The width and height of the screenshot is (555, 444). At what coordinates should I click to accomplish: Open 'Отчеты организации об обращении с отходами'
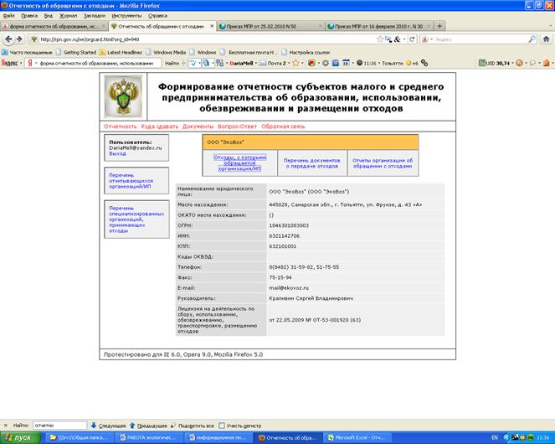tap(383, 163)
